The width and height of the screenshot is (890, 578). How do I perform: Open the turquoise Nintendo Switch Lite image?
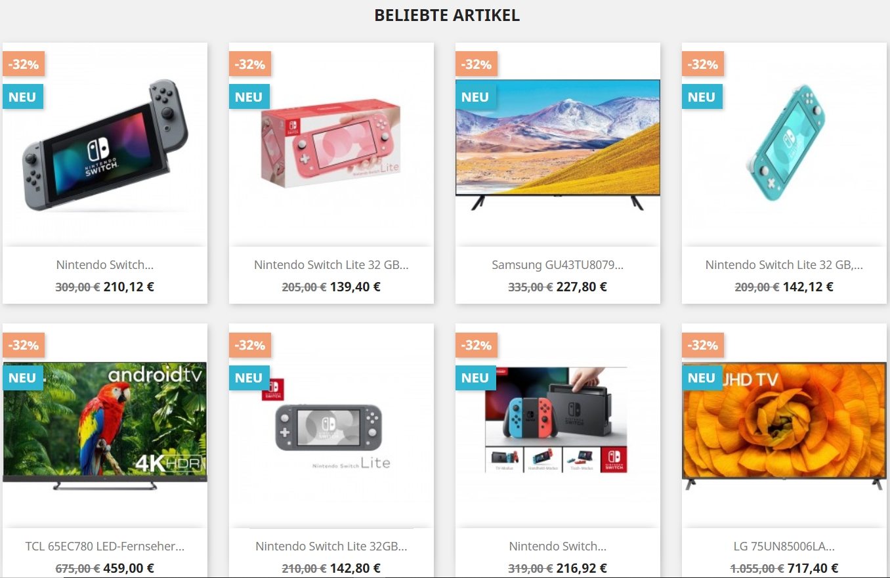pyautogui.click(x=784, y=145)
